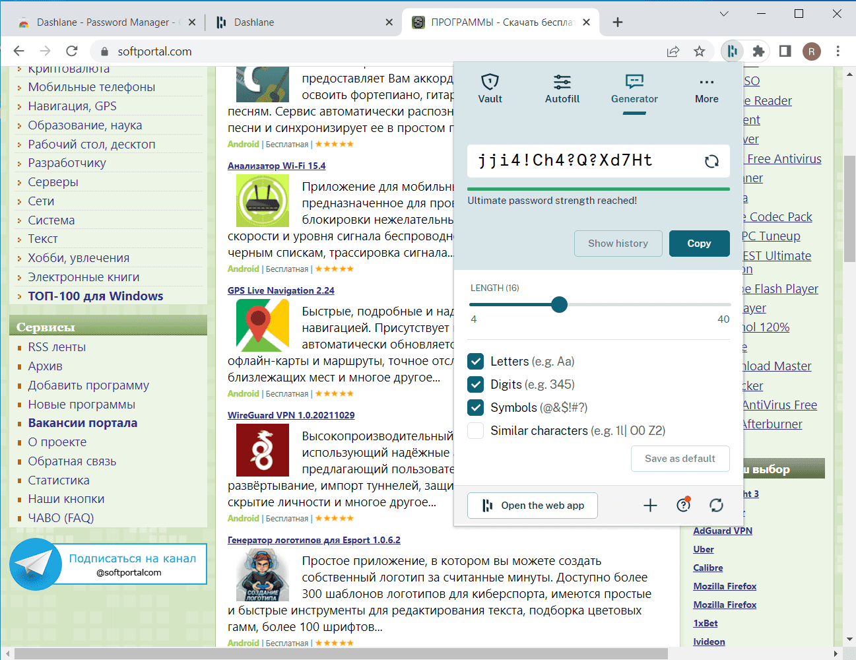
Task: Switch to the second Dashlane browser tab
Action: click(x=304, y=22)
